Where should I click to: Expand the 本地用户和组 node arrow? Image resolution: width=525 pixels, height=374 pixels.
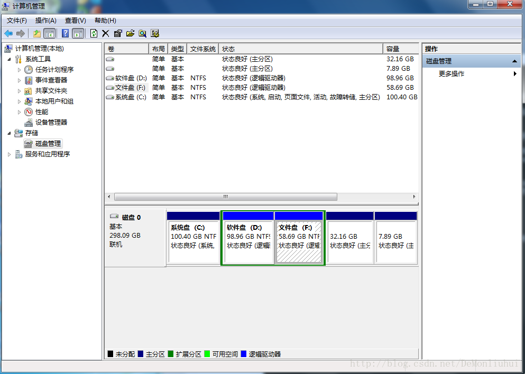point(20,101)
